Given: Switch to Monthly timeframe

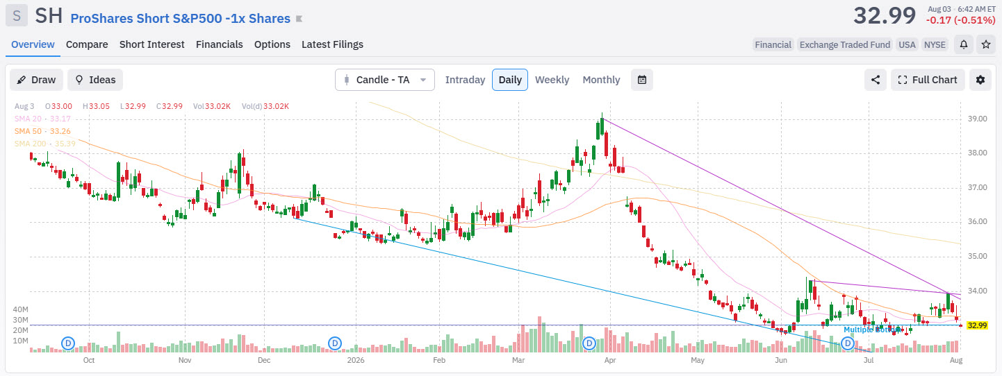Looking at the screenshot, I should pos(601,80).
